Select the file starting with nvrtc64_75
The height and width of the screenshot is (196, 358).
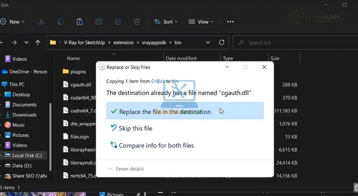coord(79,176)
